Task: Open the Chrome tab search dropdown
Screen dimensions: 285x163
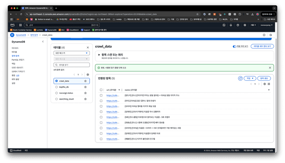Action: click(274, 8)
